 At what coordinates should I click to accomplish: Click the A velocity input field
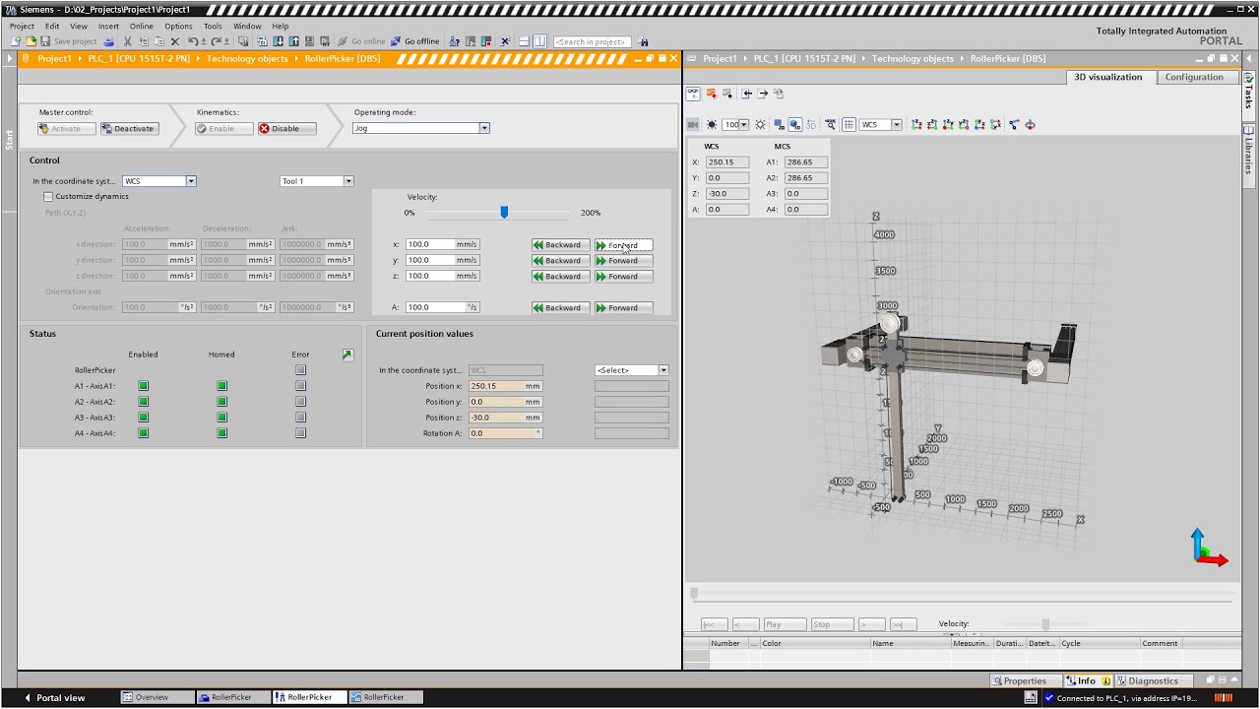(430, 307)
